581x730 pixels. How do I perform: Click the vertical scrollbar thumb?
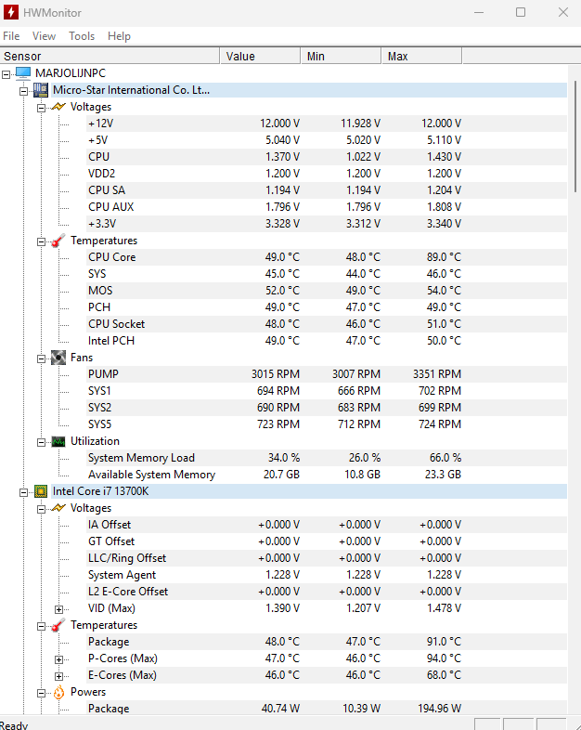[x=575, y=136]
